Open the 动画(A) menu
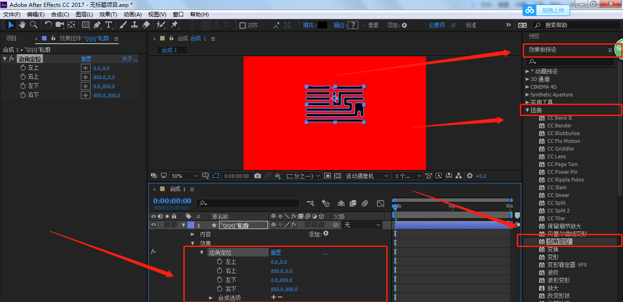 133,15
